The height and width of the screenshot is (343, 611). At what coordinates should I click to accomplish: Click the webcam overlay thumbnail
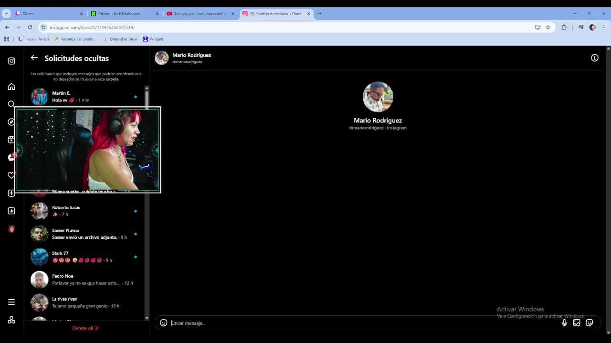[x=88, y=150]
